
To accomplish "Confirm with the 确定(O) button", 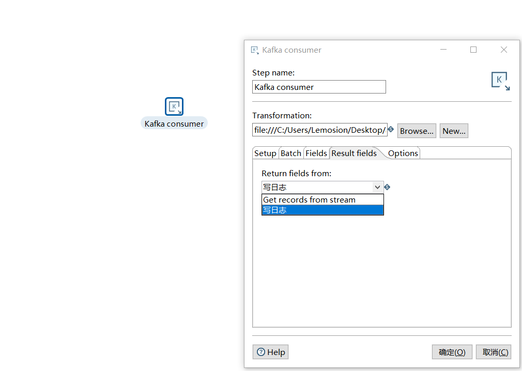I will pyautogui.click(x=452, y=352).
